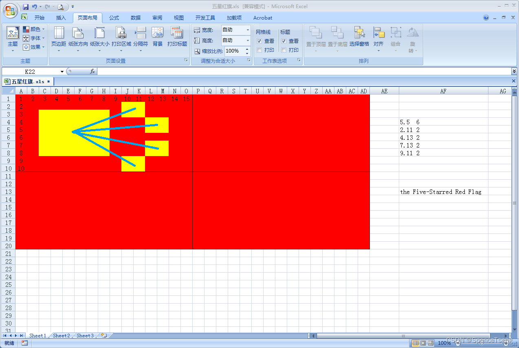The height and width of the screenshot is (348, 519).
Task: Open Excel Help question mark icon
Action: (x=486, y=18)
